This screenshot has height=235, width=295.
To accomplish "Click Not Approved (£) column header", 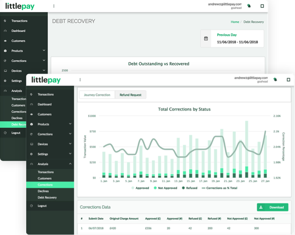I will [x=237, y=218].
